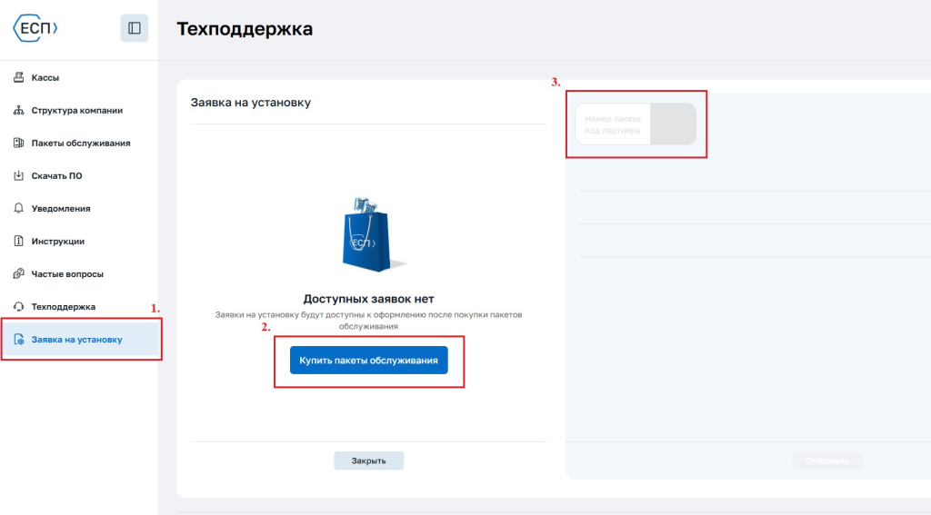Click Купить пакеты обслуживания button

point(369,361)
